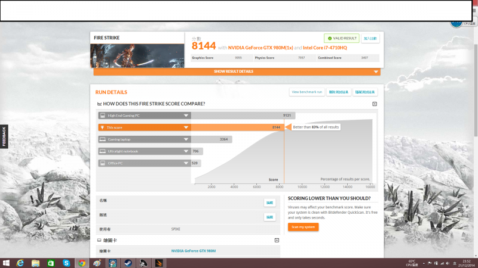Image resolution: width=478 pixels, height=268 pixels.
Task: Open Skype from the taskbar
Action: [x=66, y=263]
